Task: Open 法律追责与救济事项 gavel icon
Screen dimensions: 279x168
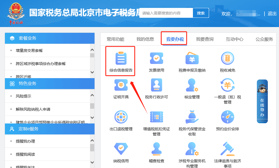Action: coord(228,149)
